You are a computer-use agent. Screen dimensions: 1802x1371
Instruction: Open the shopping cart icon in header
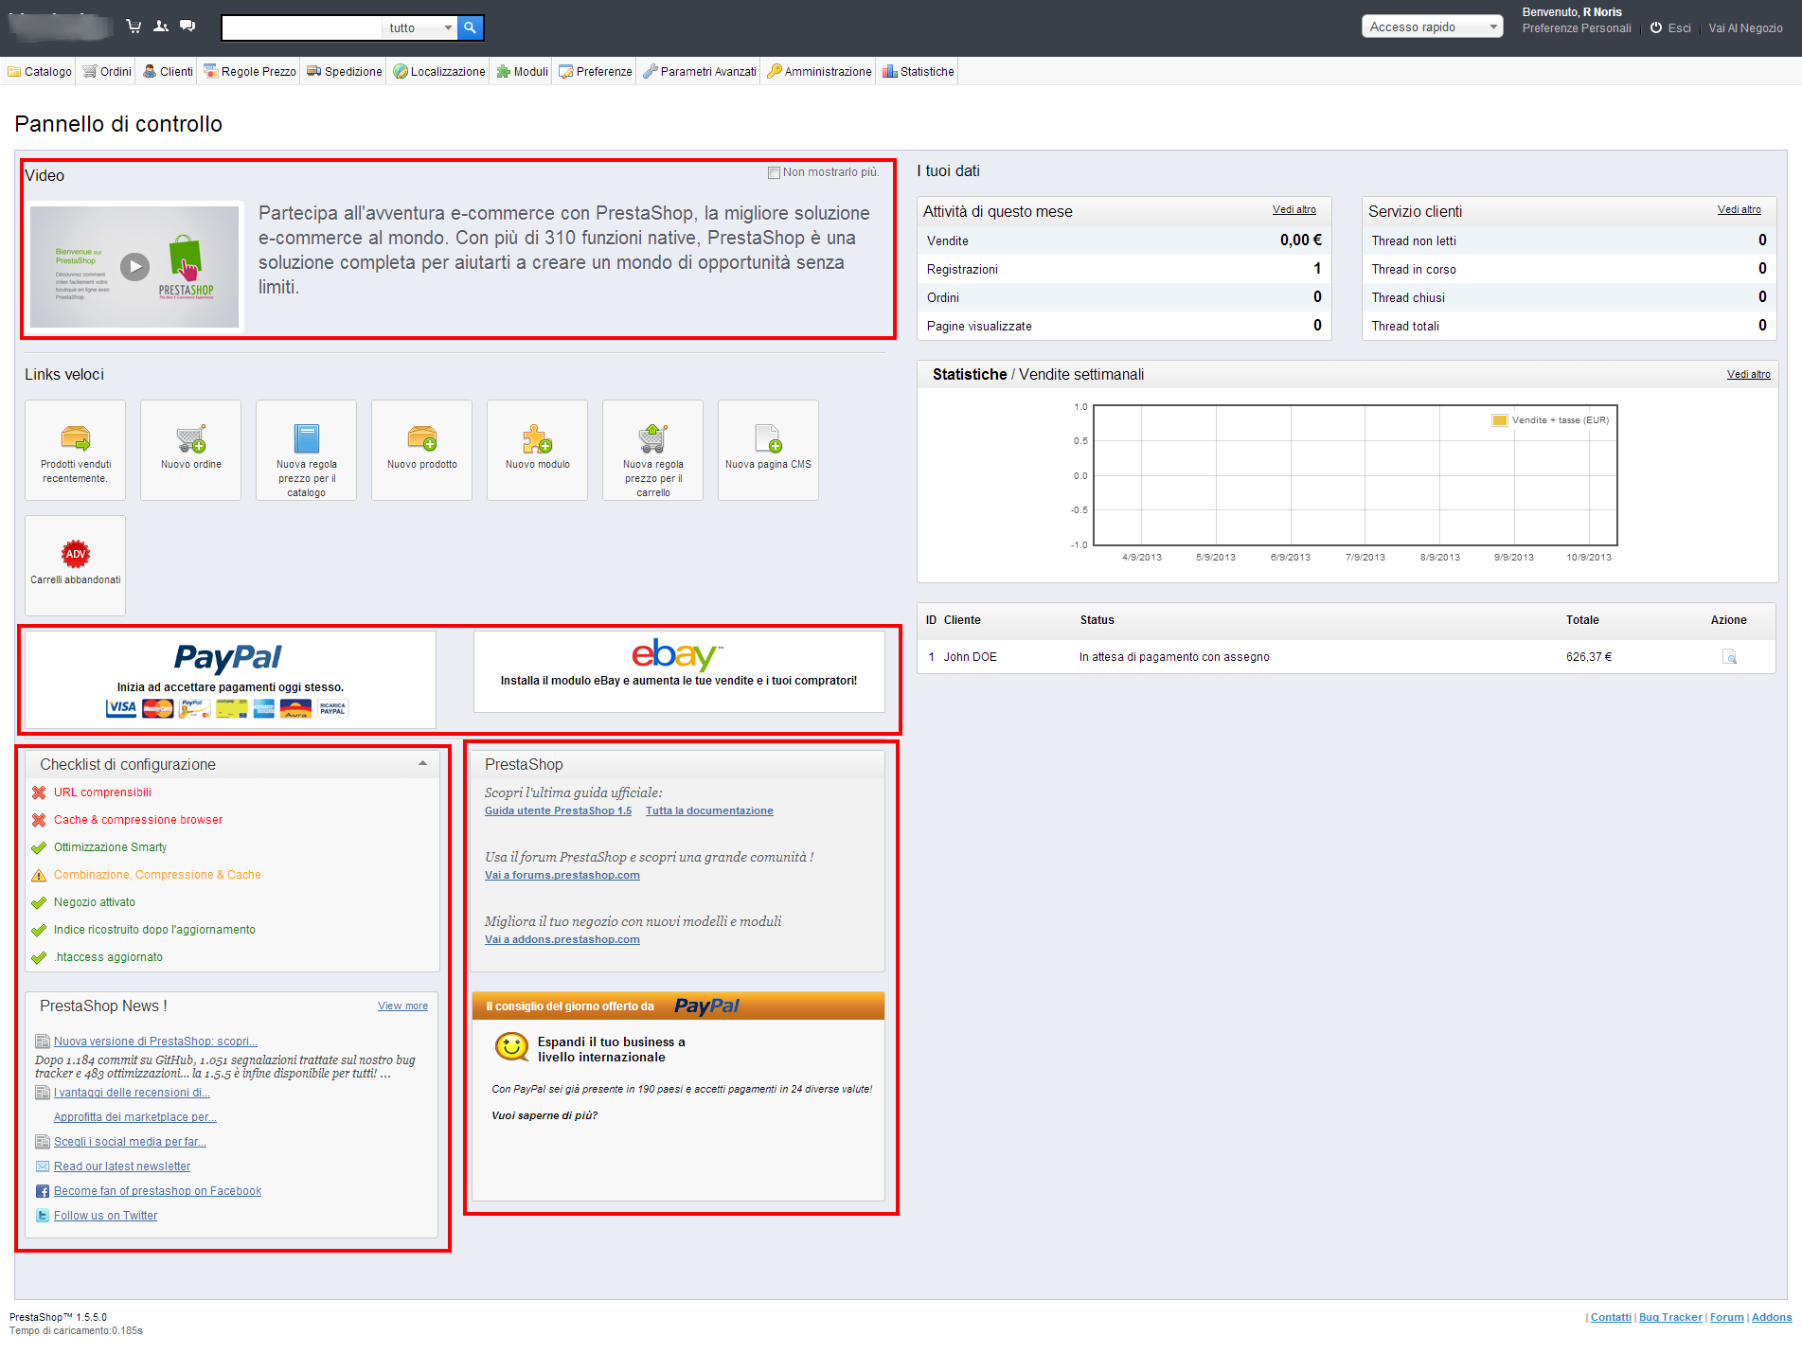tap(134, 27)
